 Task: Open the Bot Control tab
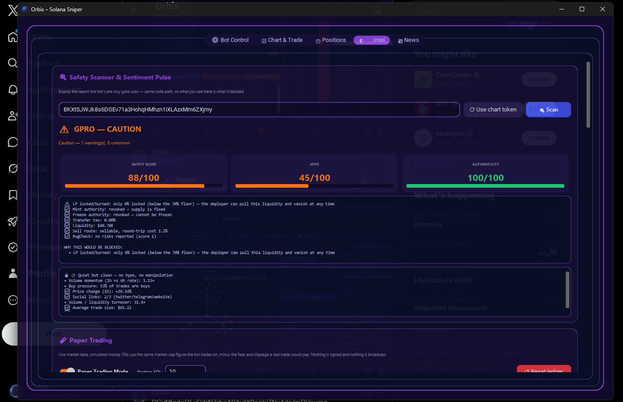click(x=230, y=40)
